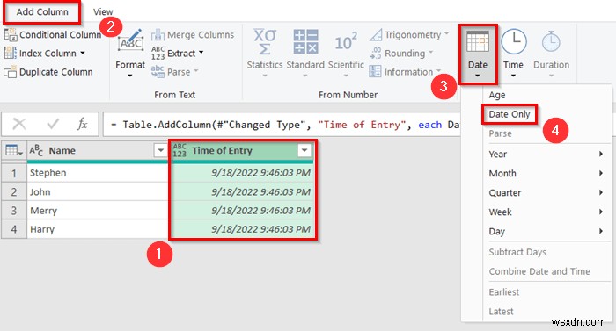Image resolution: width=616 pixels, height=331 pixels.
Task: Open the Year submenu
Action: coord(546,155)
